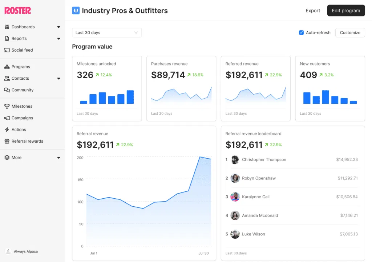Image resolution: width=372 pixels, height=262 pixels.
Task: Click the Referral rewards gift icon
Action: click(7, 141)
